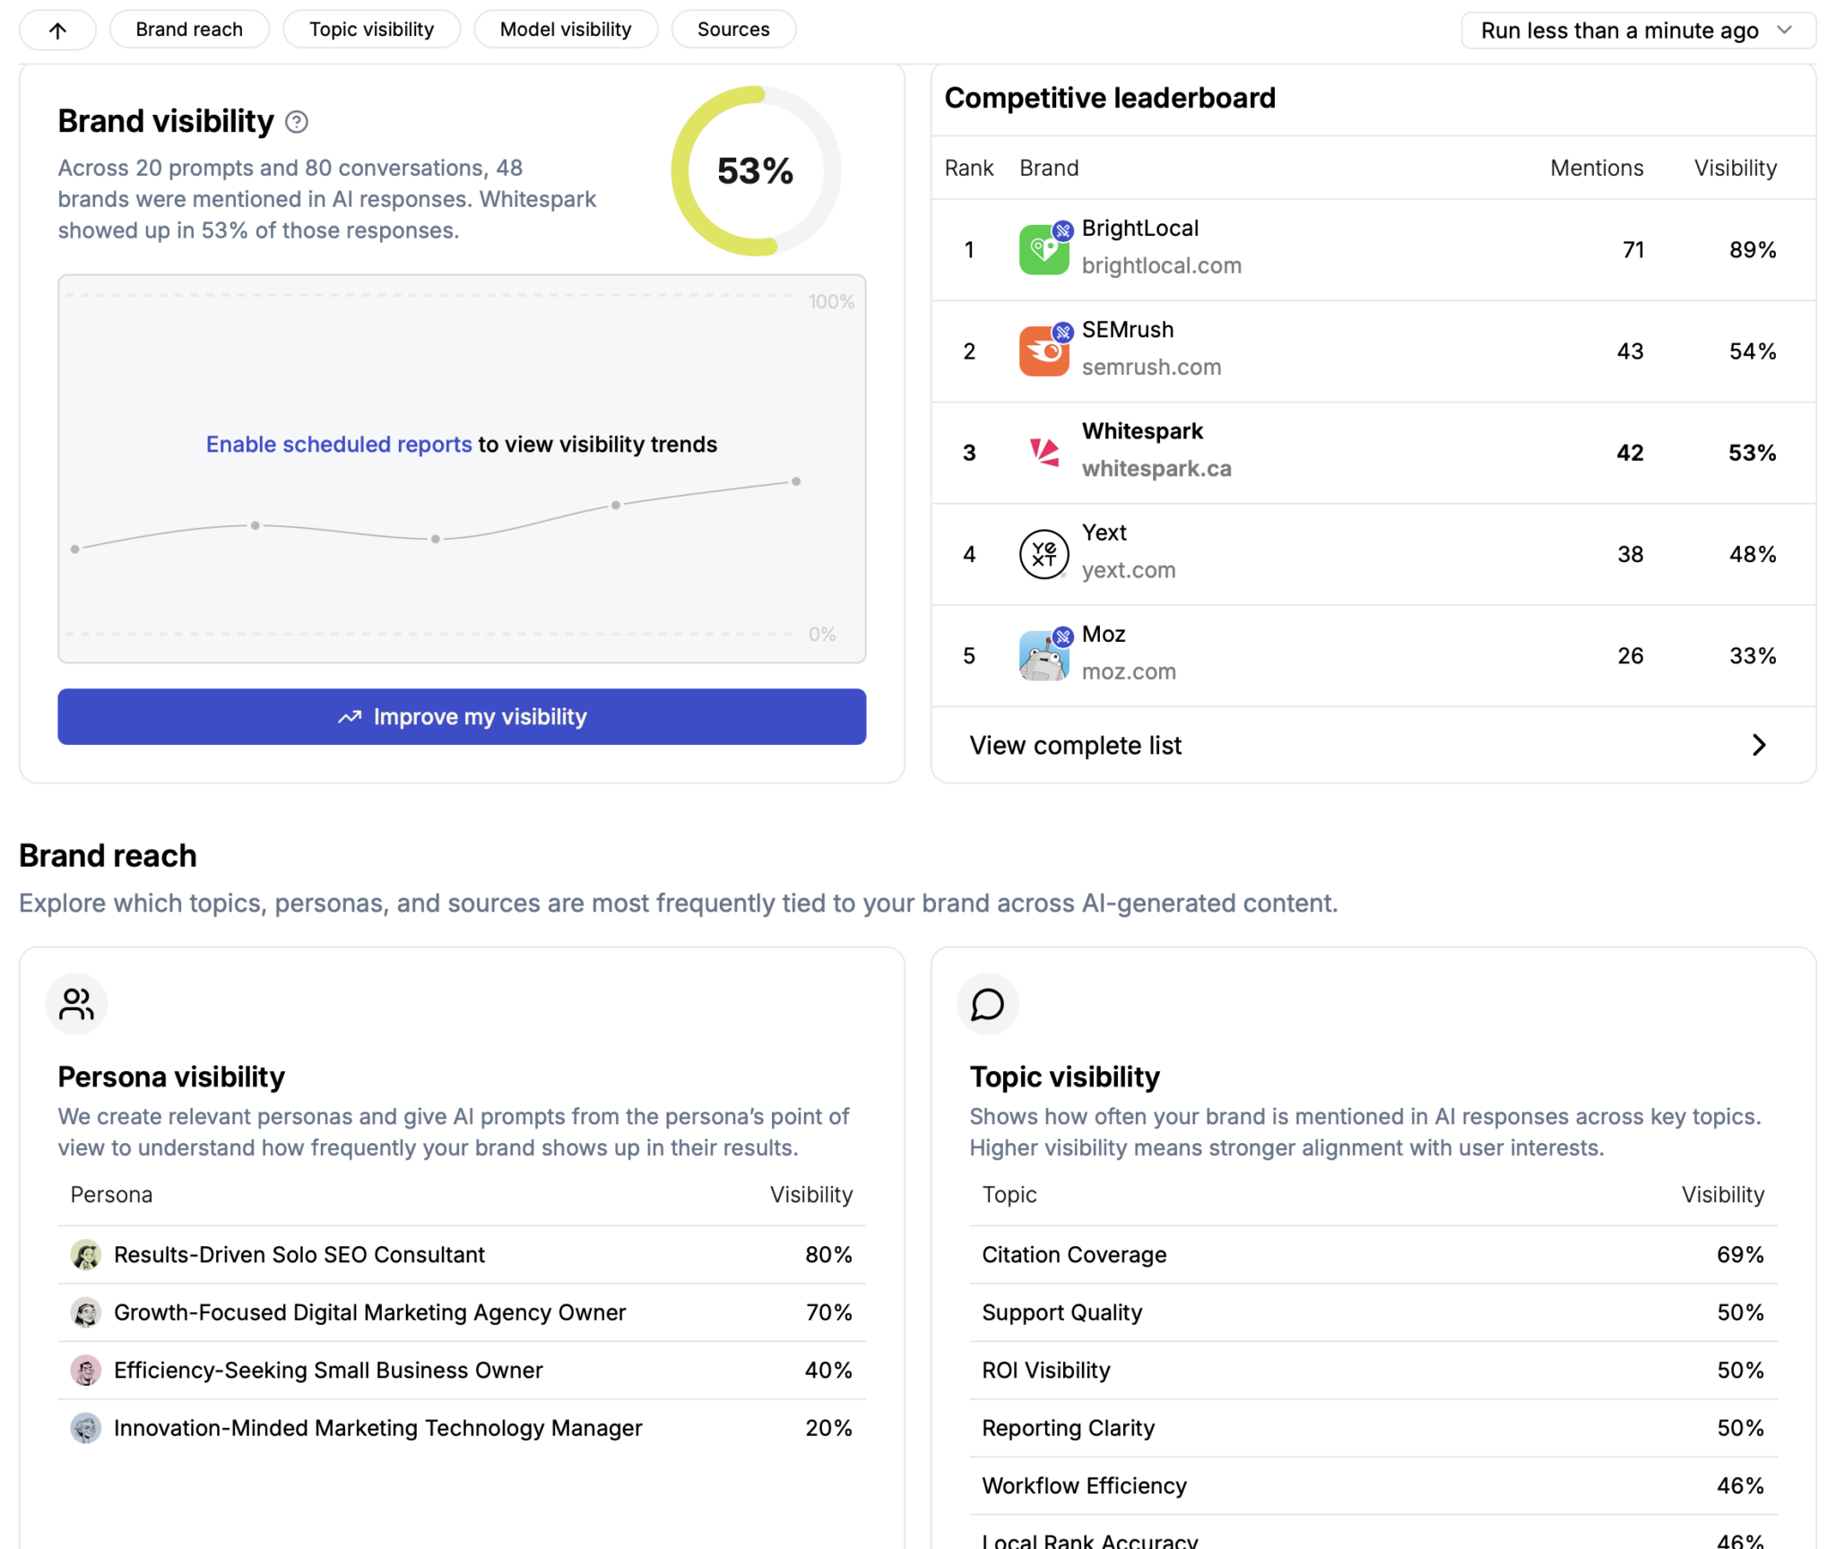Select the Citation Coverage topic row
Screen dimensions: 1836x1549
click(x=1373, y=1255)
